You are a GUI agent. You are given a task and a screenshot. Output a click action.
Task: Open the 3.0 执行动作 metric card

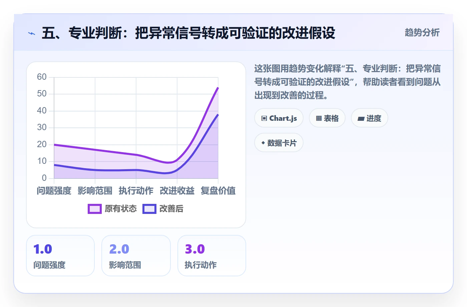coord(212,256)
